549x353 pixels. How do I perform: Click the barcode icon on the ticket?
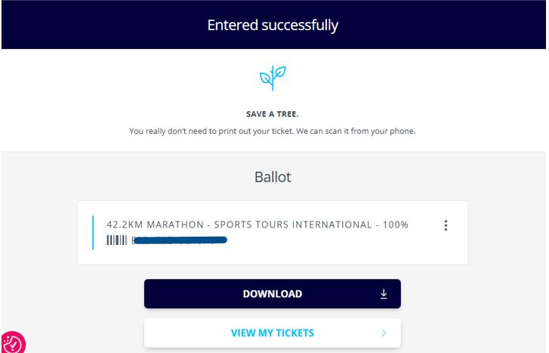116,240
